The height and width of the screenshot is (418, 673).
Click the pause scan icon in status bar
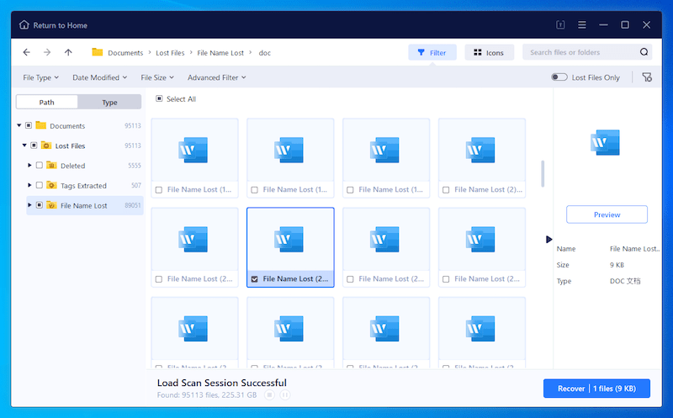point(285,394)
